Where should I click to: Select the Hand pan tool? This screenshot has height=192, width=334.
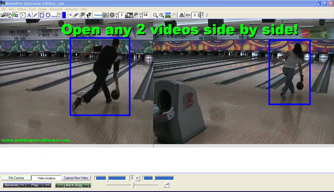pyautogui.click(x=174, y=15)
